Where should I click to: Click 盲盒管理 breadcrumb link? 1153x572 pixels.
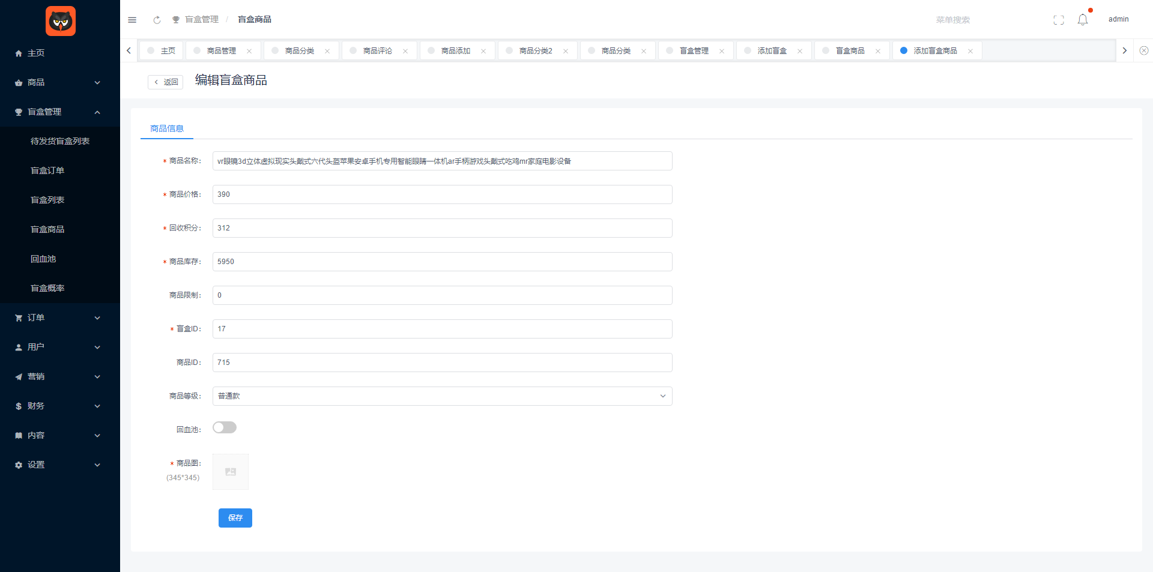(202, 20)
